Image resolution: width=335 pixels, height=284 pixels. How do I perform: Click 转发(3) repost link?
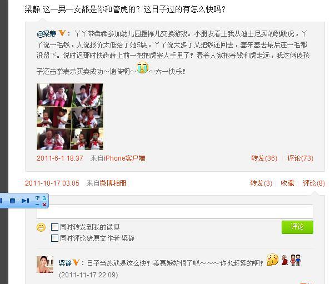[x=261, y=183]
